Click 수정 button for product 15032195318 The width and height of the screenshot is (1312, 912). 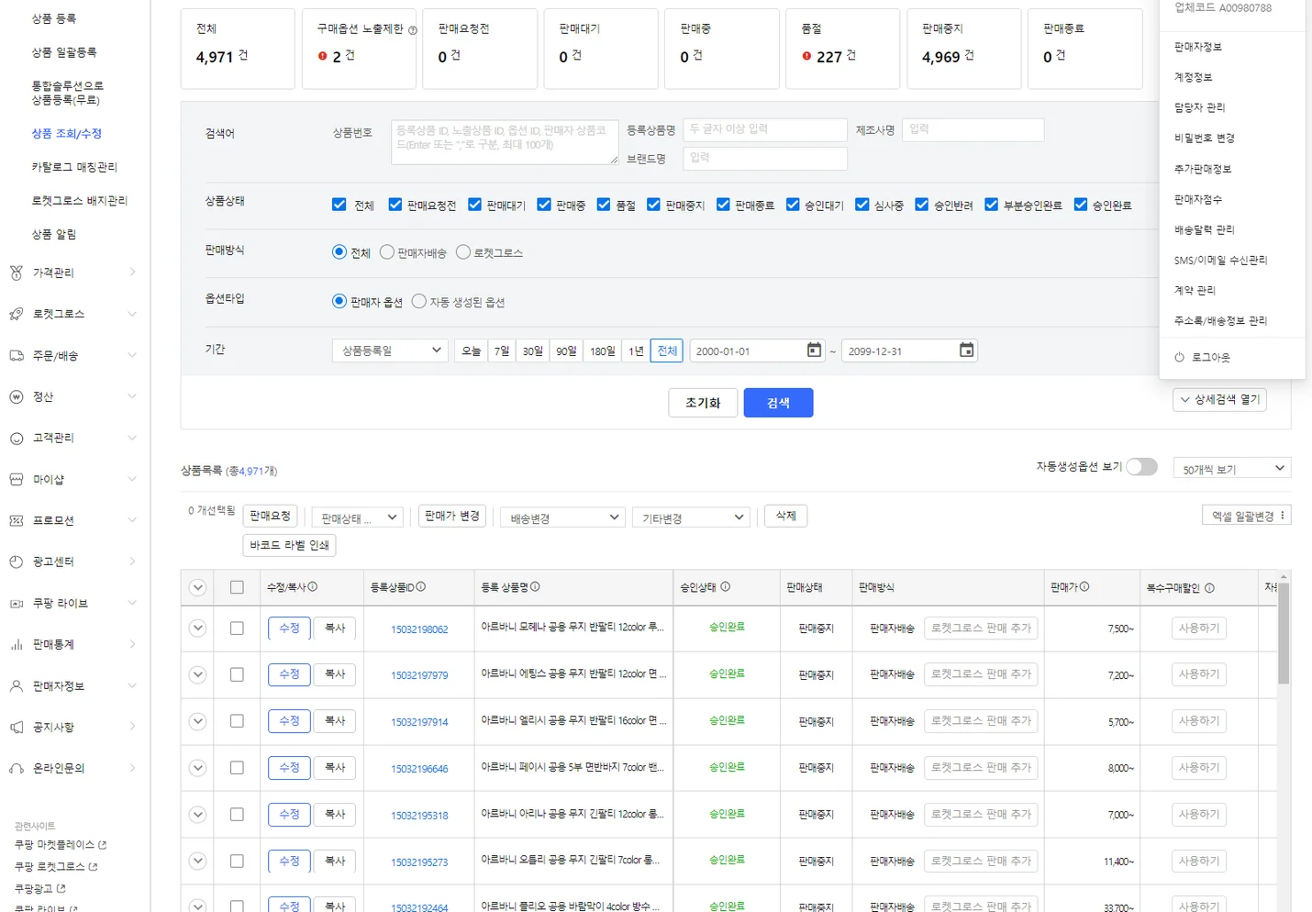289,814
